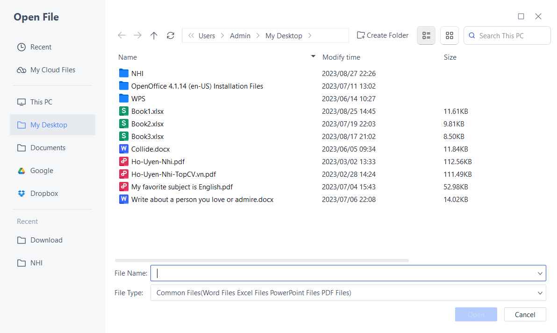Click the Open button
This screenshot has width=557, height=333.
pos(476,314)
